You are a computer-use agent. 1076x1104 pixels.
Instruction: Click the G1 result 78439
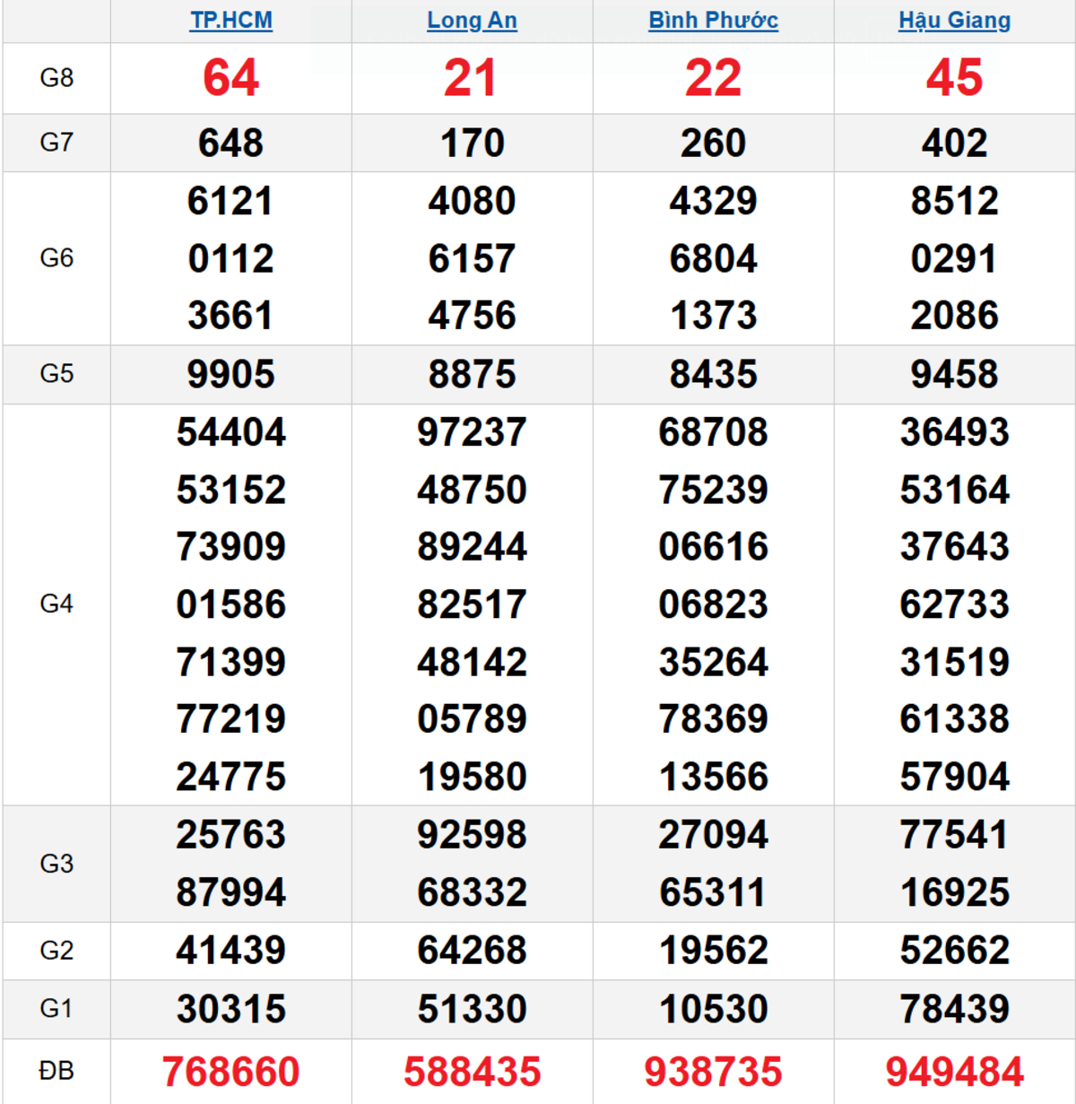[x=954, y=1009]
